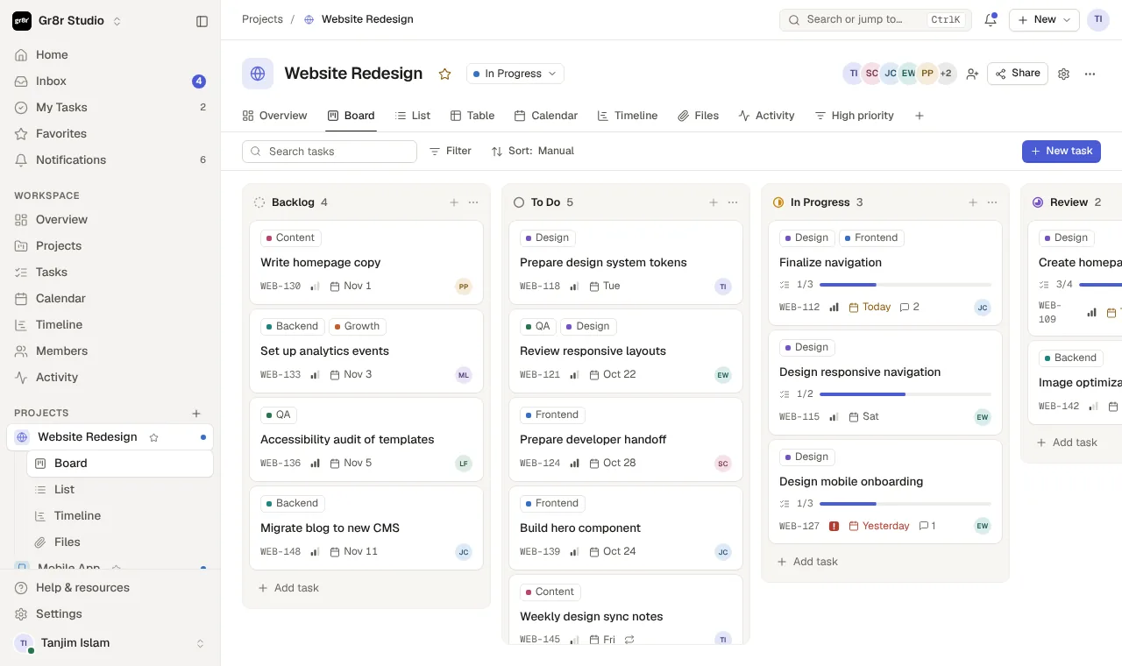The image size is (1122, 666).
Task: Switch to the Table tab
Action: coord(472,116)
